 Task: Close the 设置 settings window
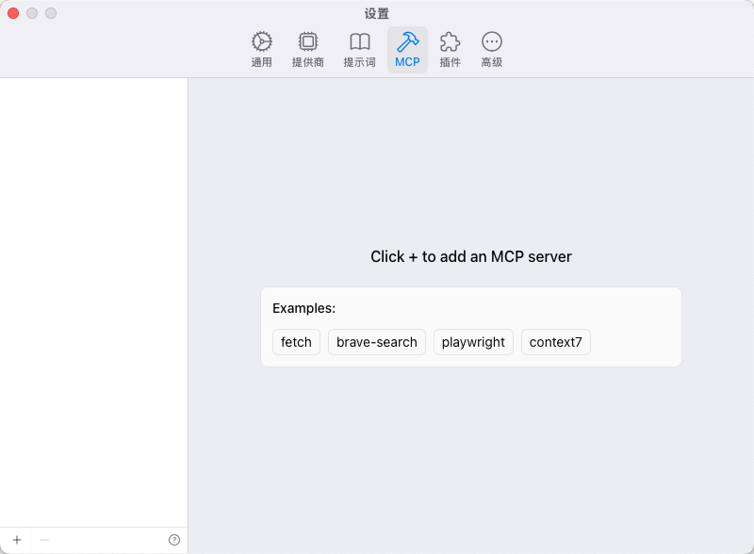pyautogui.click(x=13, y=13)
